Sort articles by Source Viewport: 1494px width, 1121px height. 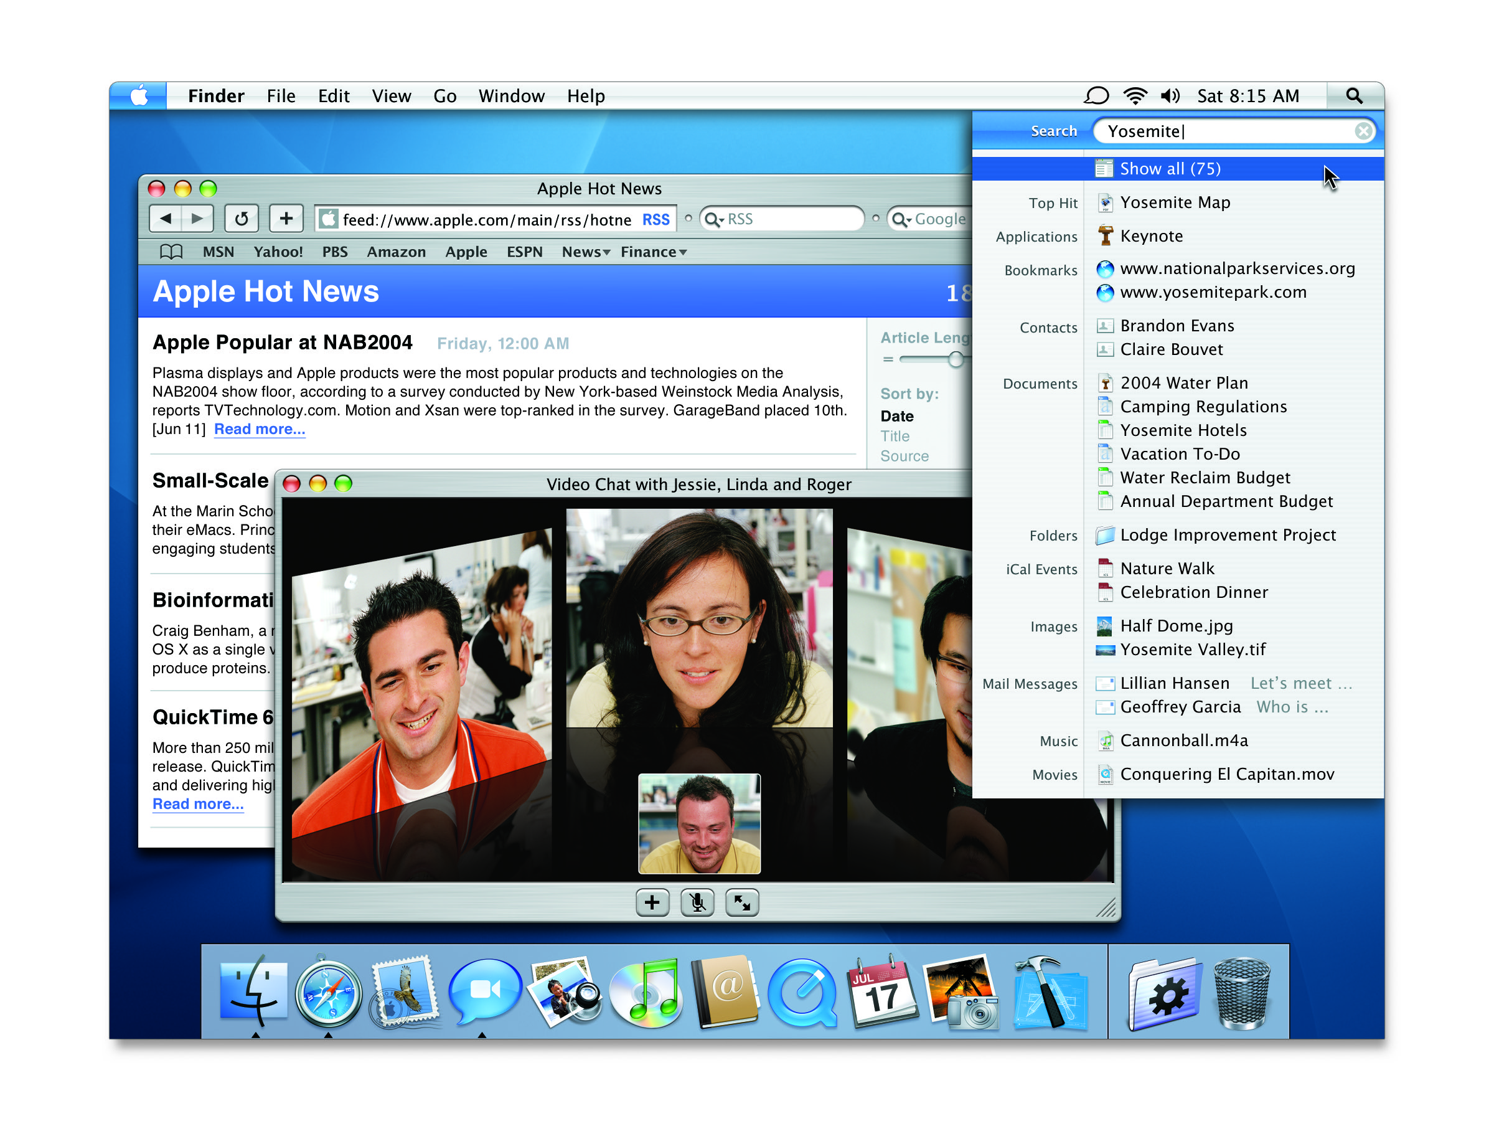[904, 456]
